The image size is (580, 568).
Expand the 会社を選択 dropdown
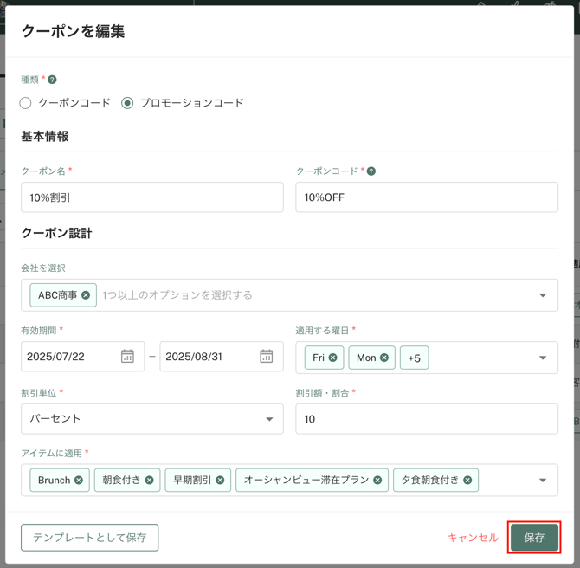click(543, 295)
